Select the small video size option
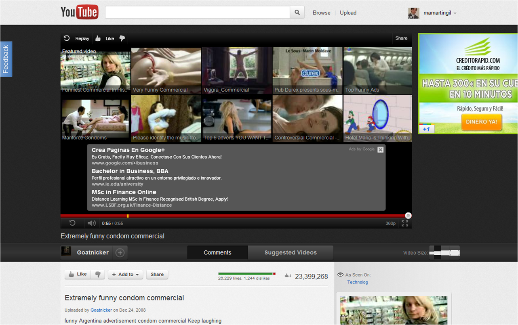518x325 pixels. (432, 253)
